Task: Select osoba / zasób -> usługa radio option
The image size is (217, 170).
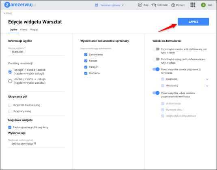Action: [x=10, y=81]
